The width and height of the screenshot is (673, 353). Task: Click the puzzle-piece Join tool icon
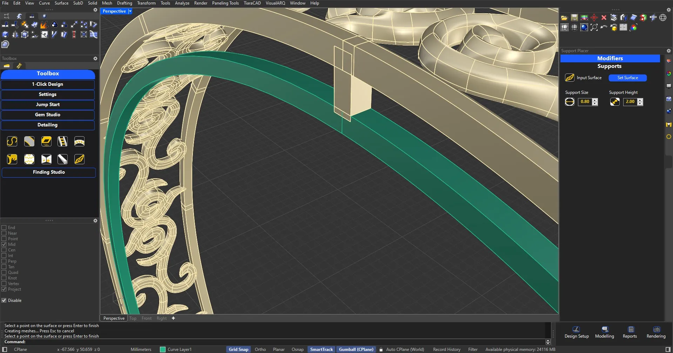pyautogui.click(x=25, y=25)
